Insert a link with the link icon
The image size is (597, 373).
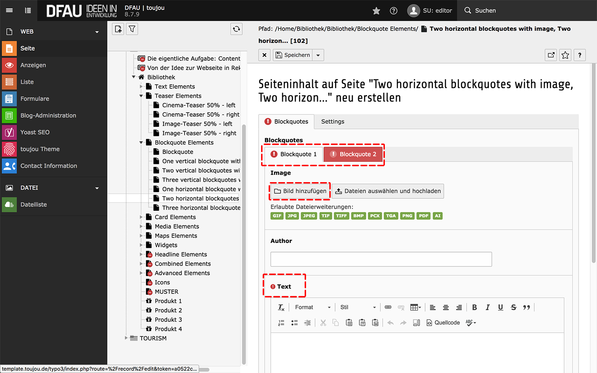pos(388,307)
